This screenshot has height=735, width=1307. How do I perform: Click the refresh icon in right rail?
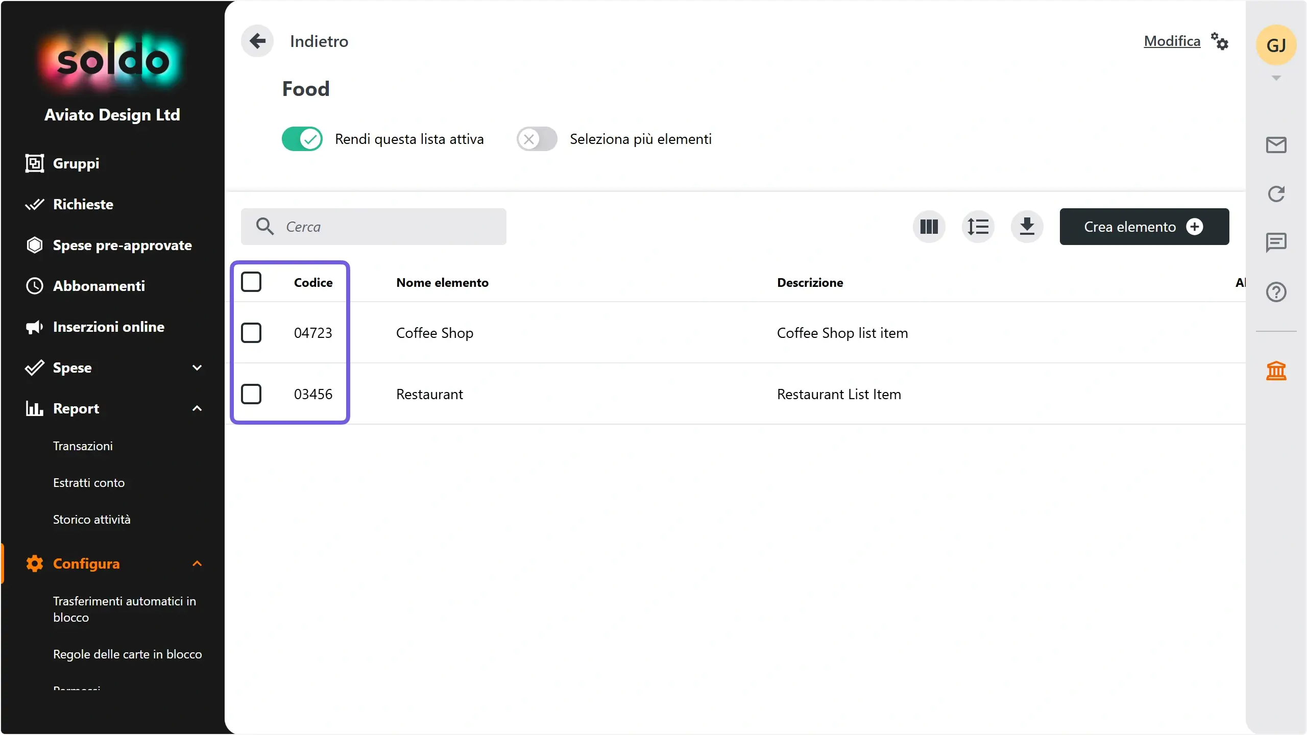coord(1276,194)
